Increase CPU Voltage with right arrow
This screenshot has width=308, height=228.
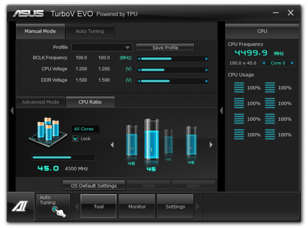coord(206,70)
